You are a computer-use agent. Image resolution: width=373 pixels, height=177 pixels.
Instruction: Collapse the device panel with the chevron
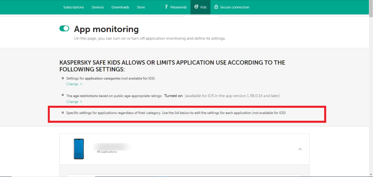(300, 149)
